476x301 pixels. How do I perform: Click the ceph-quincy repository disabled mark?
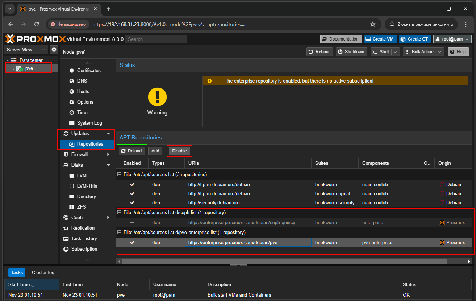coord(132,223)
